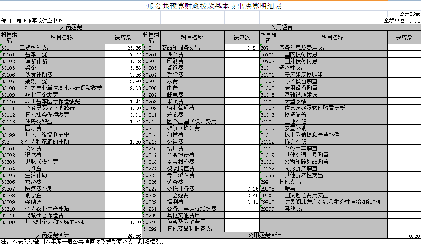
Task: Select the 抚恤金 cell
Action: click(x=62, y=169)
